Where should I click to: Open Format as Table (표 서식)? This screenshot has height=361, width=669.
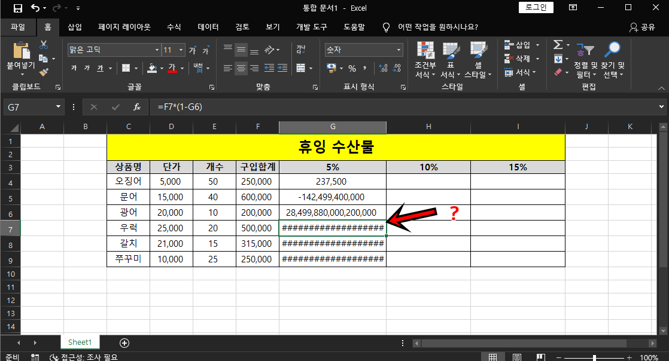point(451,60)
